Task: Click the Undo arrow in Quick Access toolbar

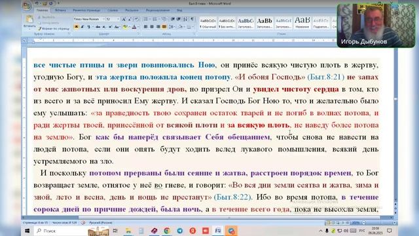Action: click(37, 3)
